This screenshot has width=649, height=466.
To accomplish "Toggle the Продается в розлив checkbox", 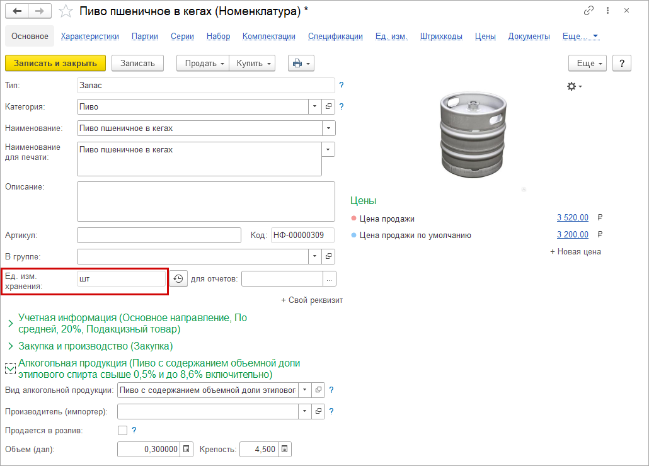I will point(122,431).
